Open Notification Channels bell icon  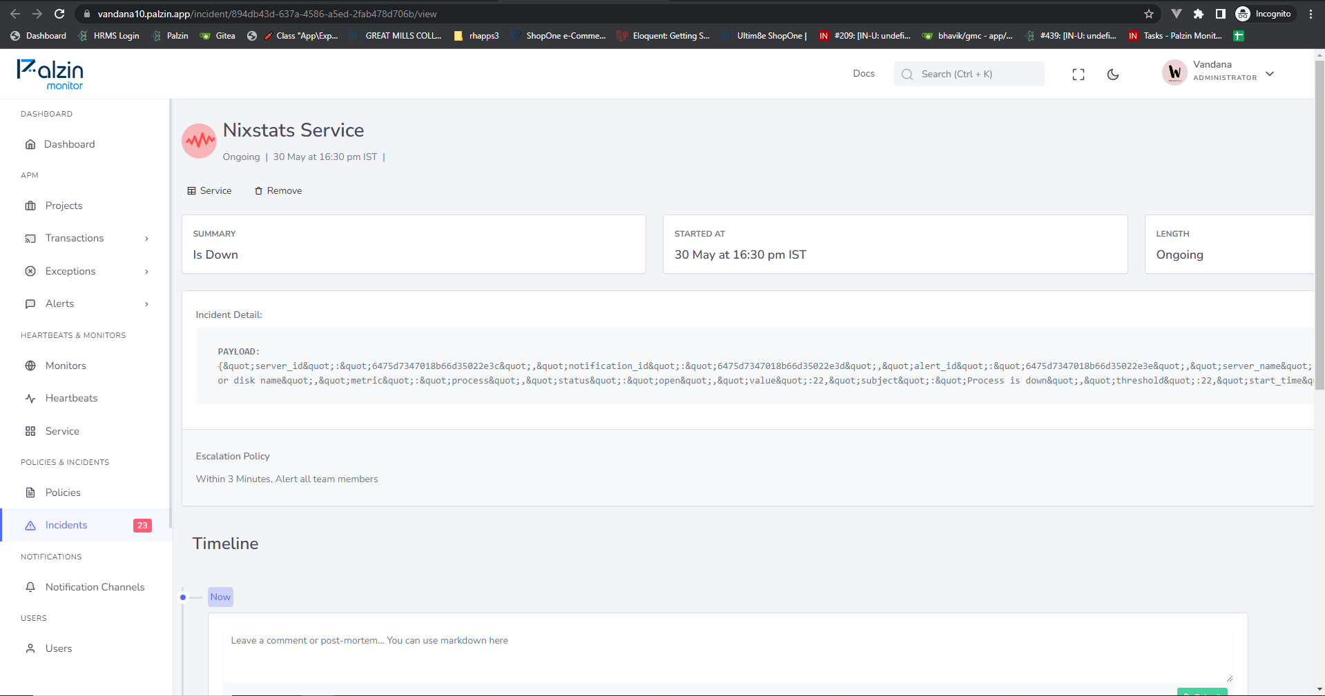click(30, 587)
